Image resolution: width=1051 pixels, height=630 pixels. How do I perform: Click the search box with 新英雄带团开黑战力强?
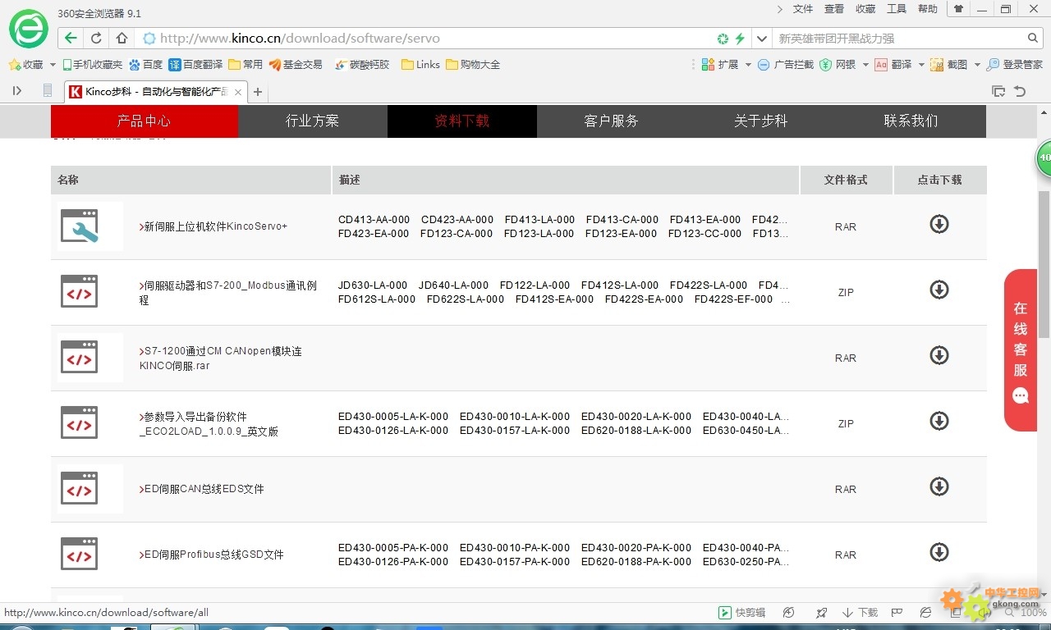[x=899, y=39]
